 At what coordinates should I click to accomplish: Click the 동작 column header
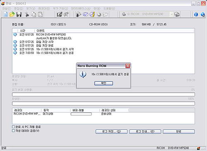pos(56,110)
